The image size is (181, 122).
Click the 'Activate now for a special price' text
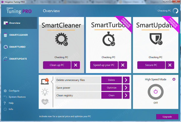coord(65,116)
